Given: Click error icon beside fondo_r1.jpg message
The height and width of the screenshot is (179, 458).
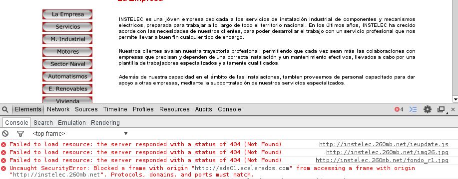Looking at the screenshot, I should click(x=3, y=161).
